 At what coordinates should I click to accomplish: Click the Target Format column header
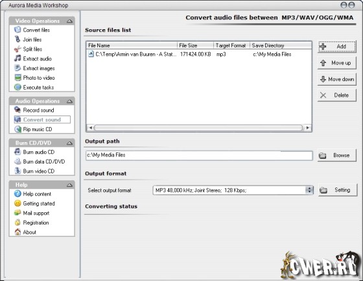click(232, 45)
